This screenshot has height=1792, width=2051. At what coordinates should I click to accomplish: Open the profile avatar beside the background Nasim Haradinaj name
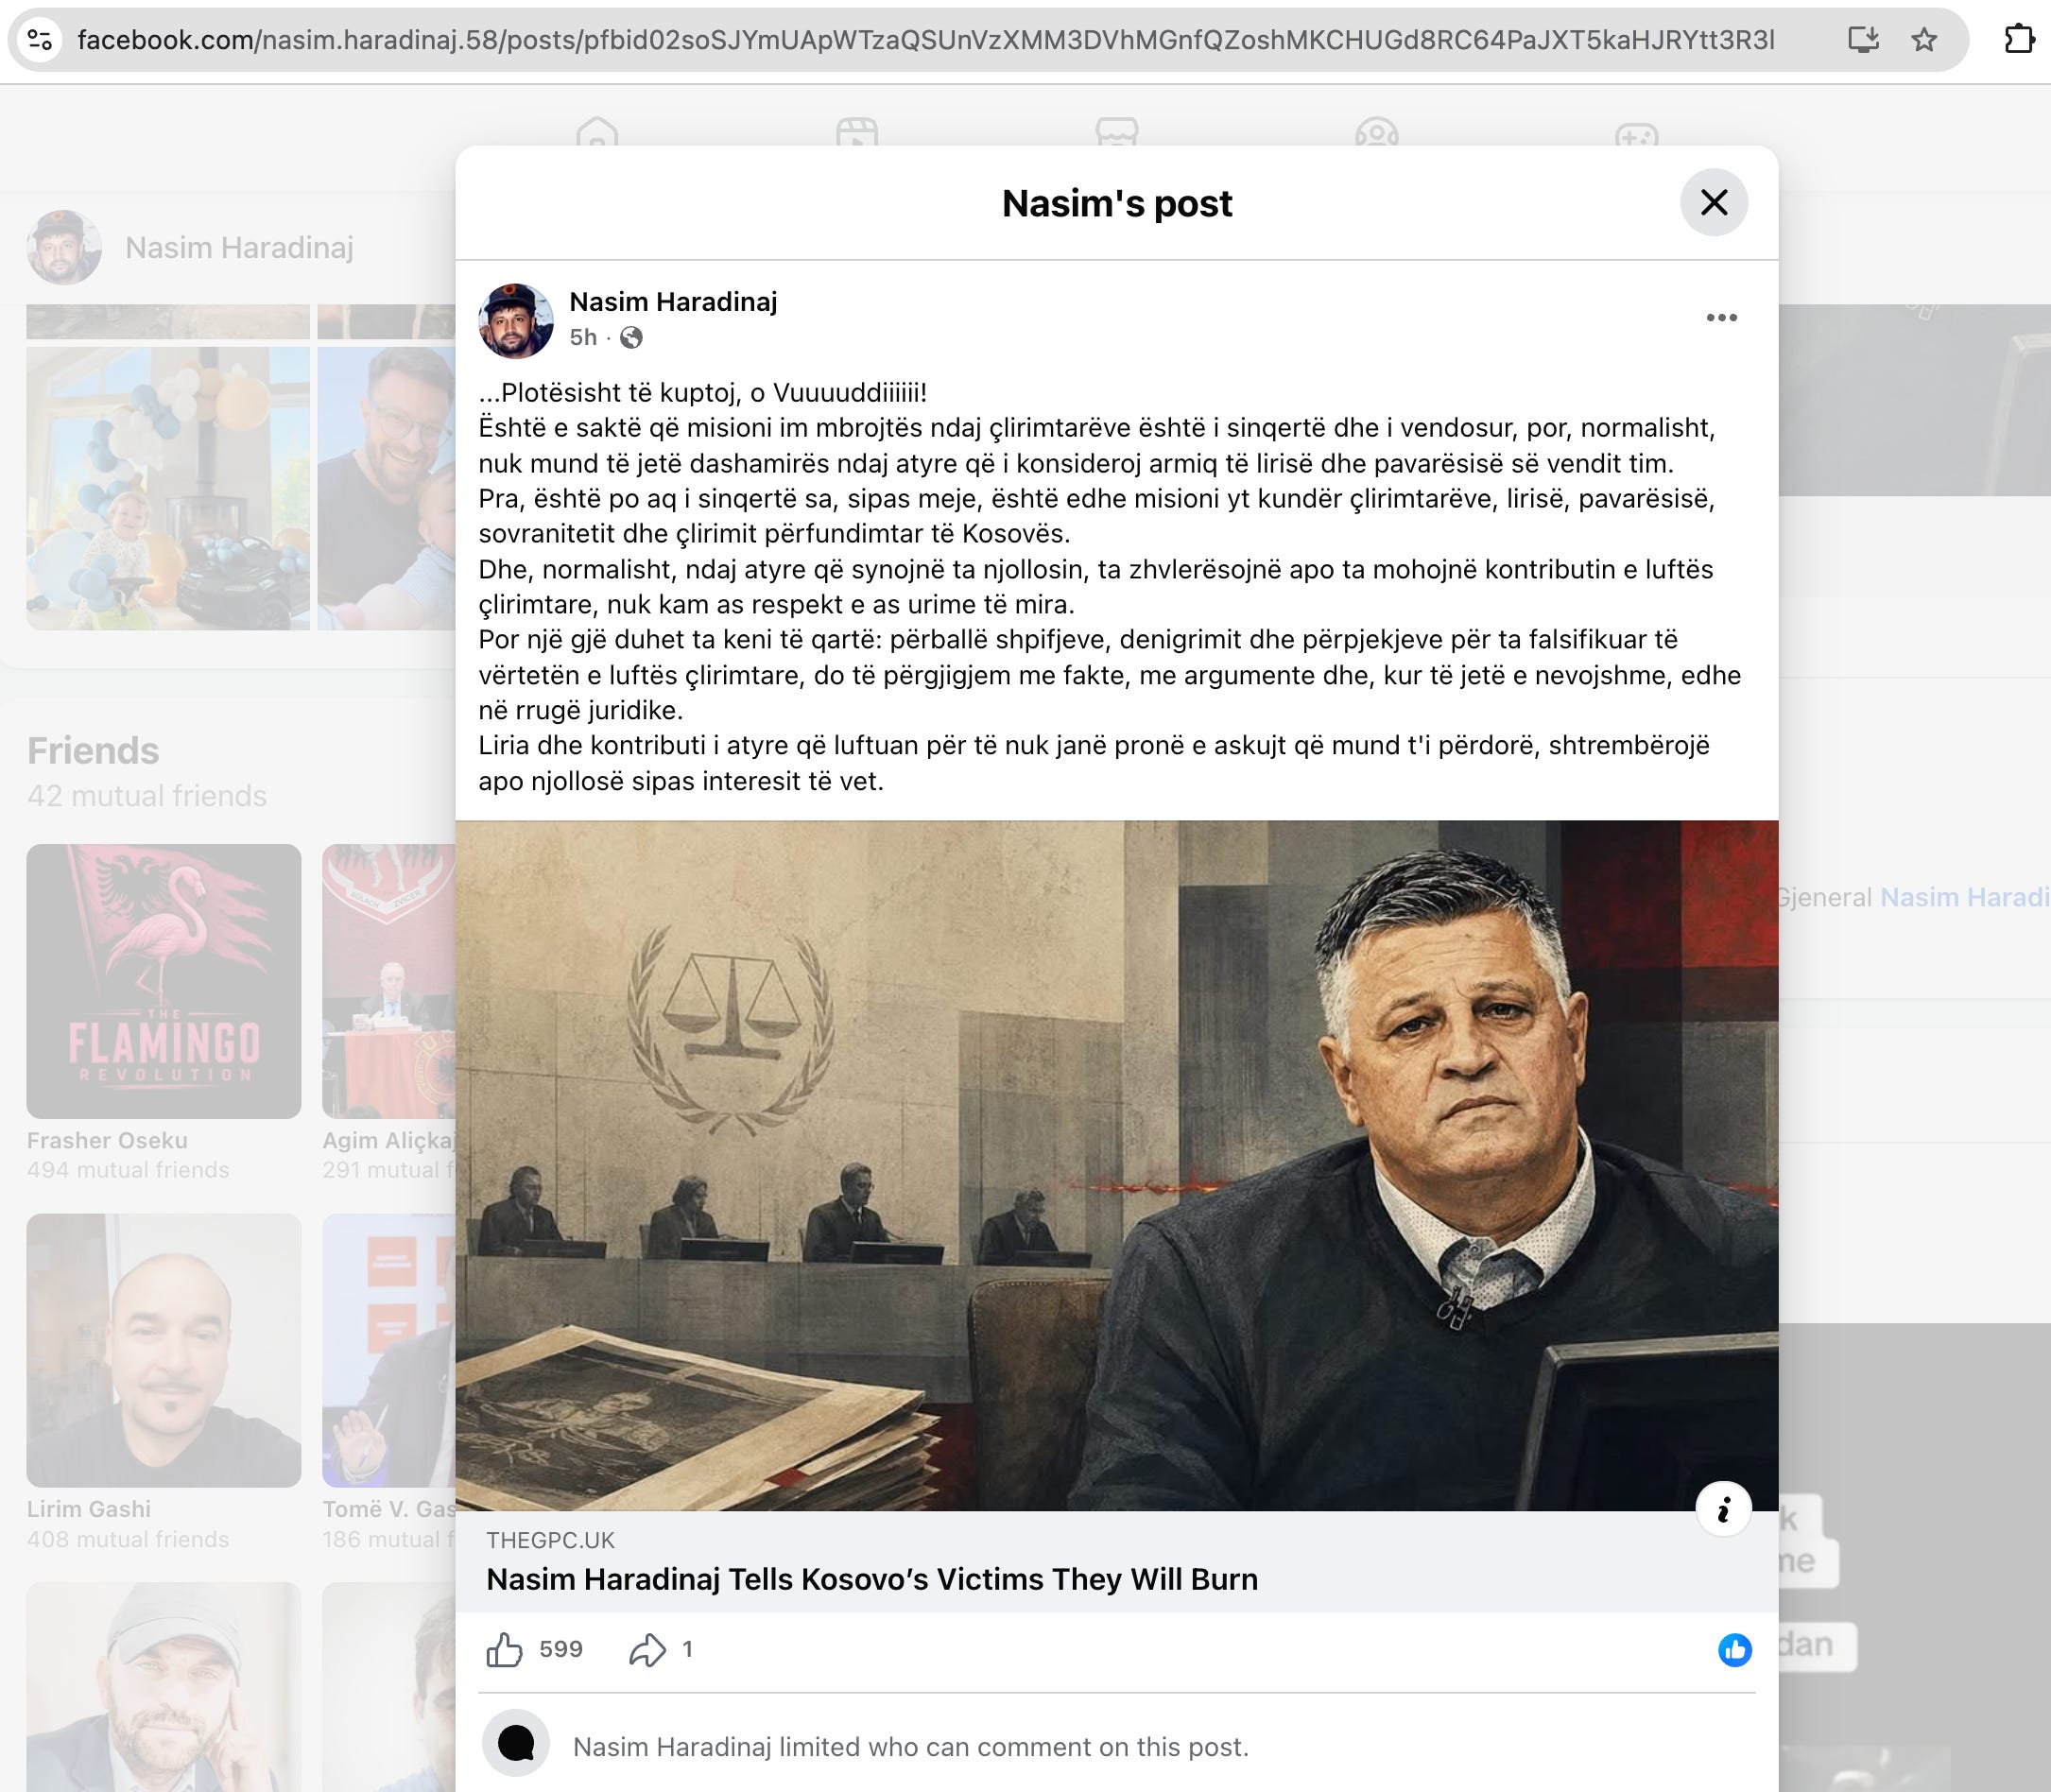64,247
